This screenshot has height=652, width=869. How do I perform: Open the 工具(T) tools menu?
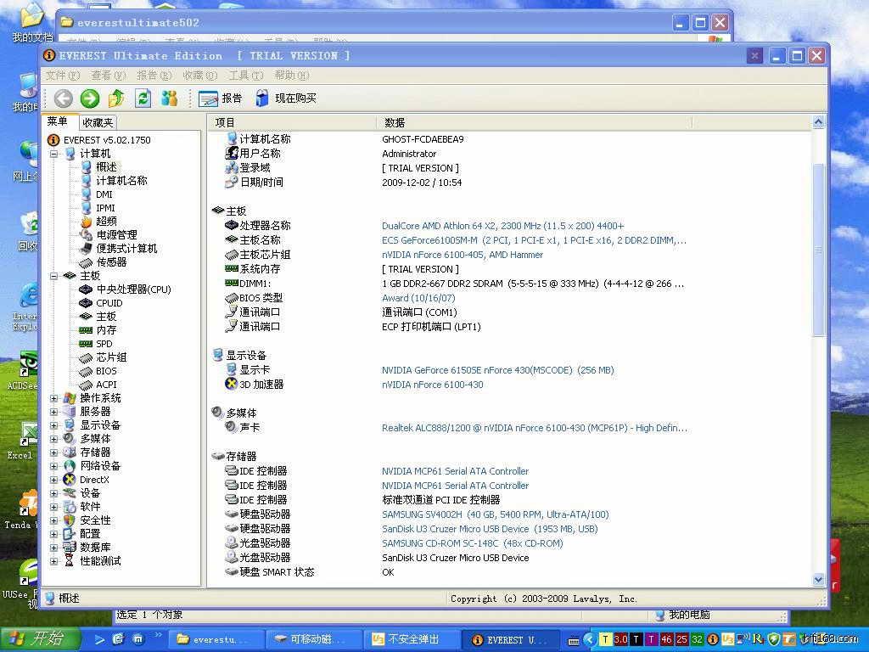(244, 76)
